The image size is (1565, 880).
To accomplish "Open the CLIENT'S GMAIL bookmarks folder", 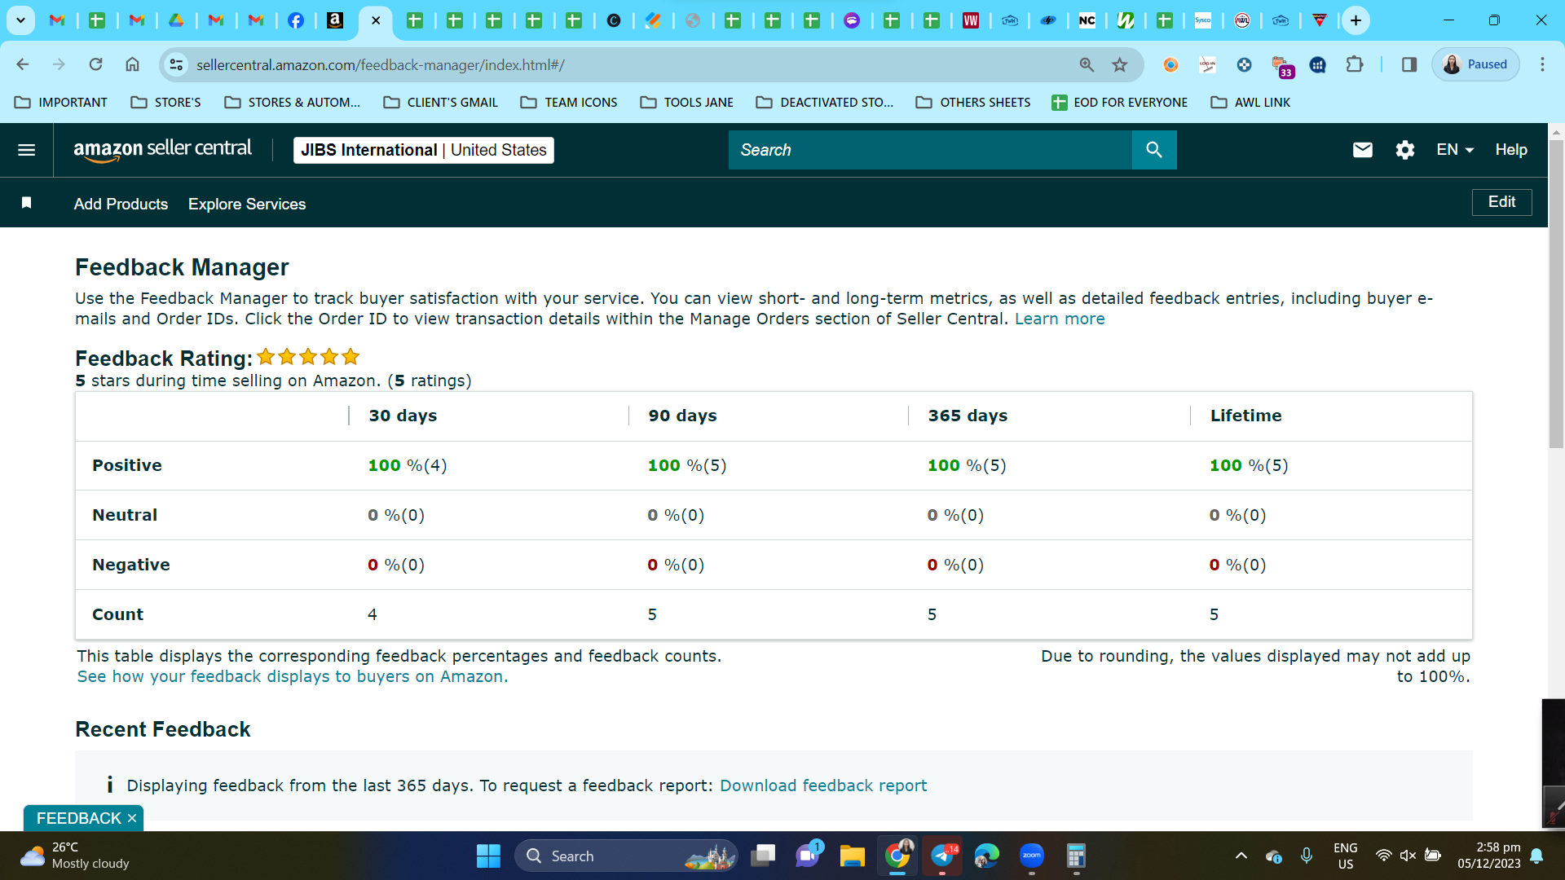I will [441, 103].
